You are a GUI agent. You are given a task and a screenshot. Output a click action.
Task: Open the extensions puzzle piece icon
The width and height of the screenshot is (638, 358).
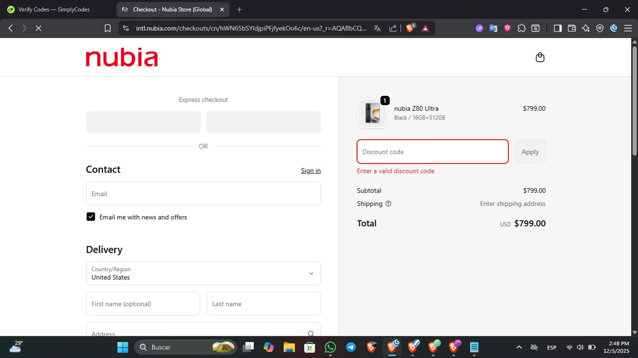click(521, 28)
